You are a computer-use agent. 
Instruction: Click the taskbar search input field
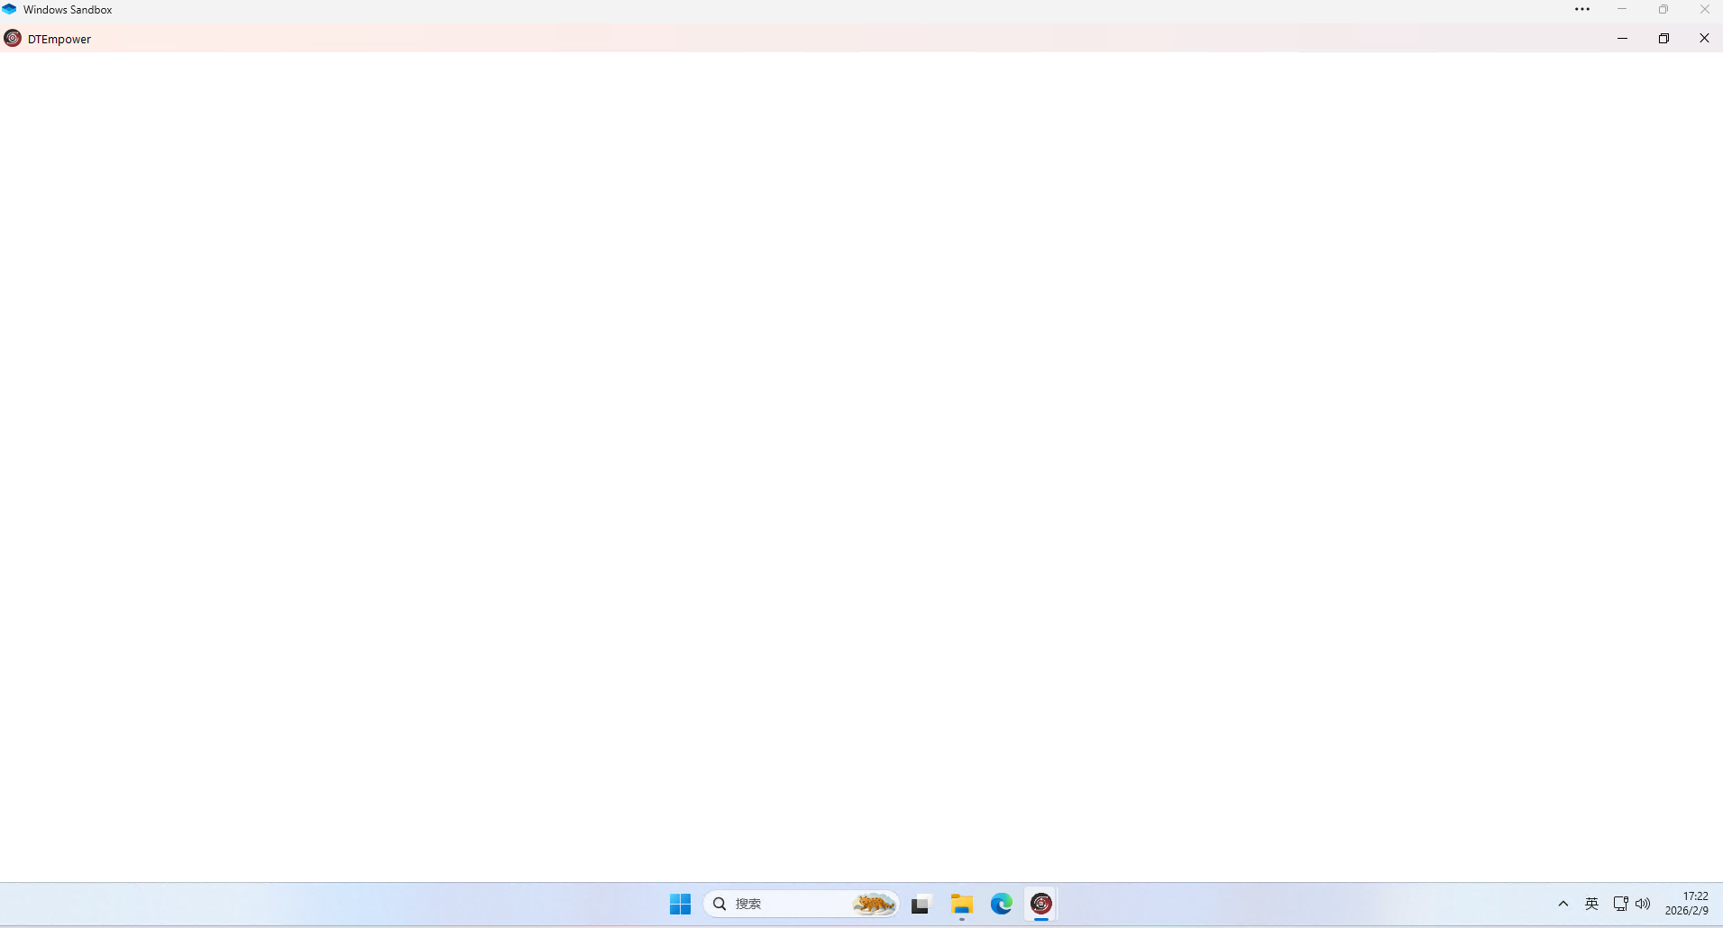point(784,904)
